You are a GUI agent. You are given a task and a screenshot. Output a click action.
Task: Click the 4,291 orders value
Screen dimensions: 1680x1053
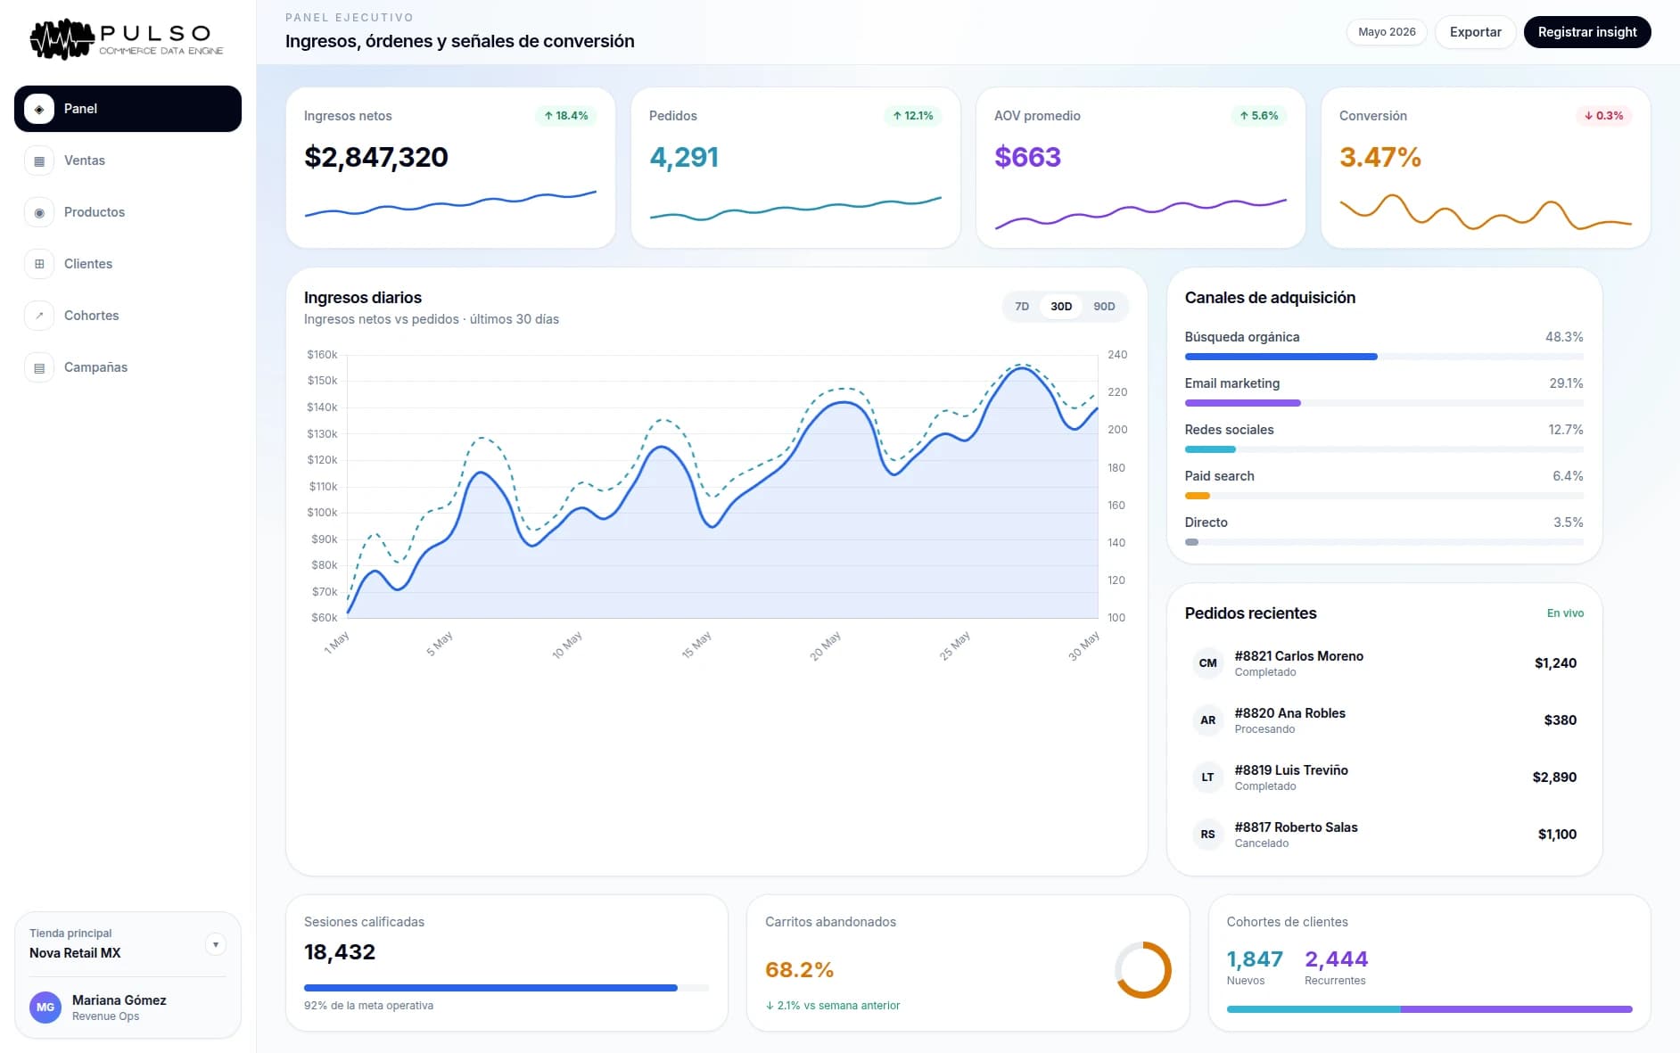pyautogui.click(x=684, y=157)
